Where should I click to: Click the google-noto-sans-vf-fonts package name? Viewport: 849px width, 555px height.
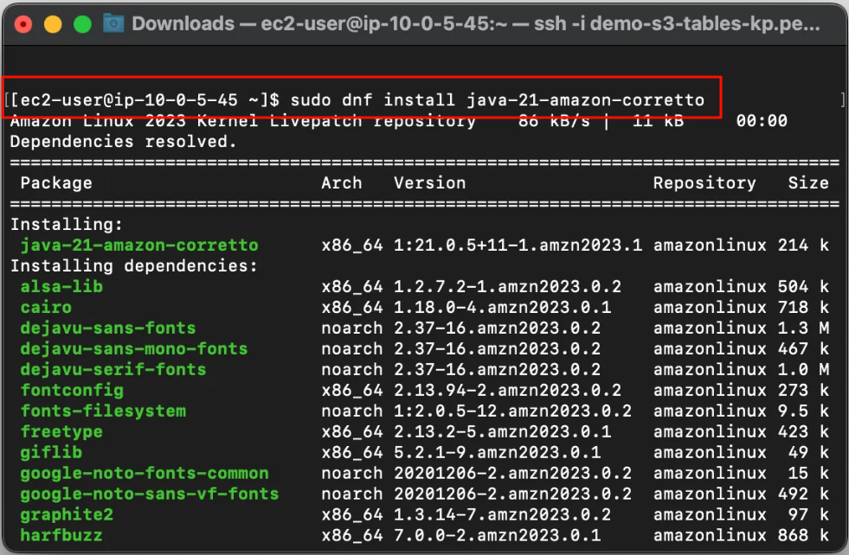[x=150, y=494]
